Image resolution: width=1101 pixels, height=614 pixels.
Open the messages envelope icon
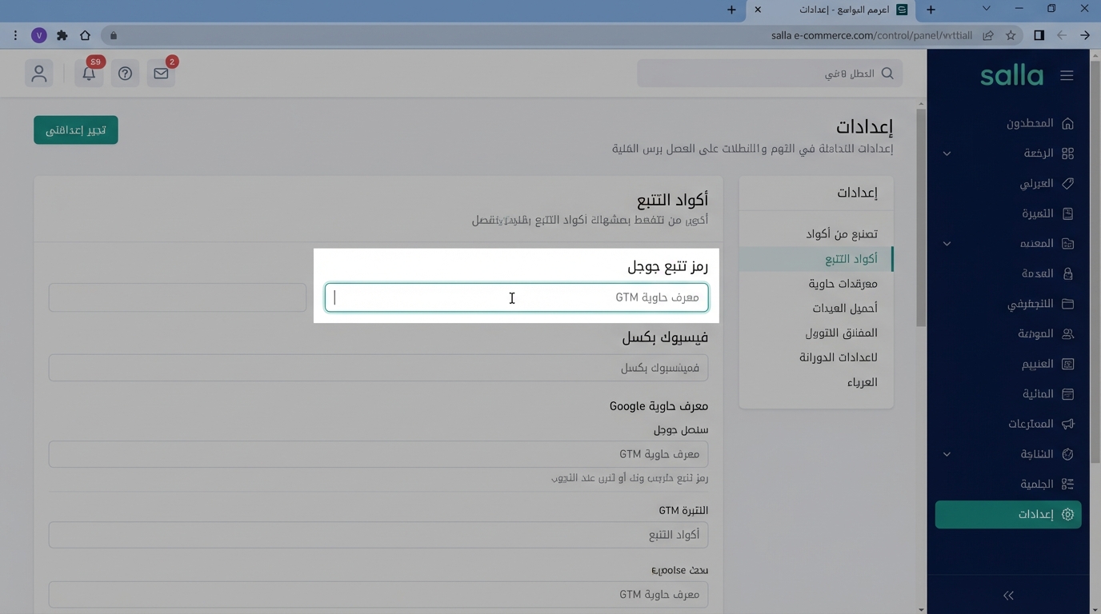tap(161, 73)
